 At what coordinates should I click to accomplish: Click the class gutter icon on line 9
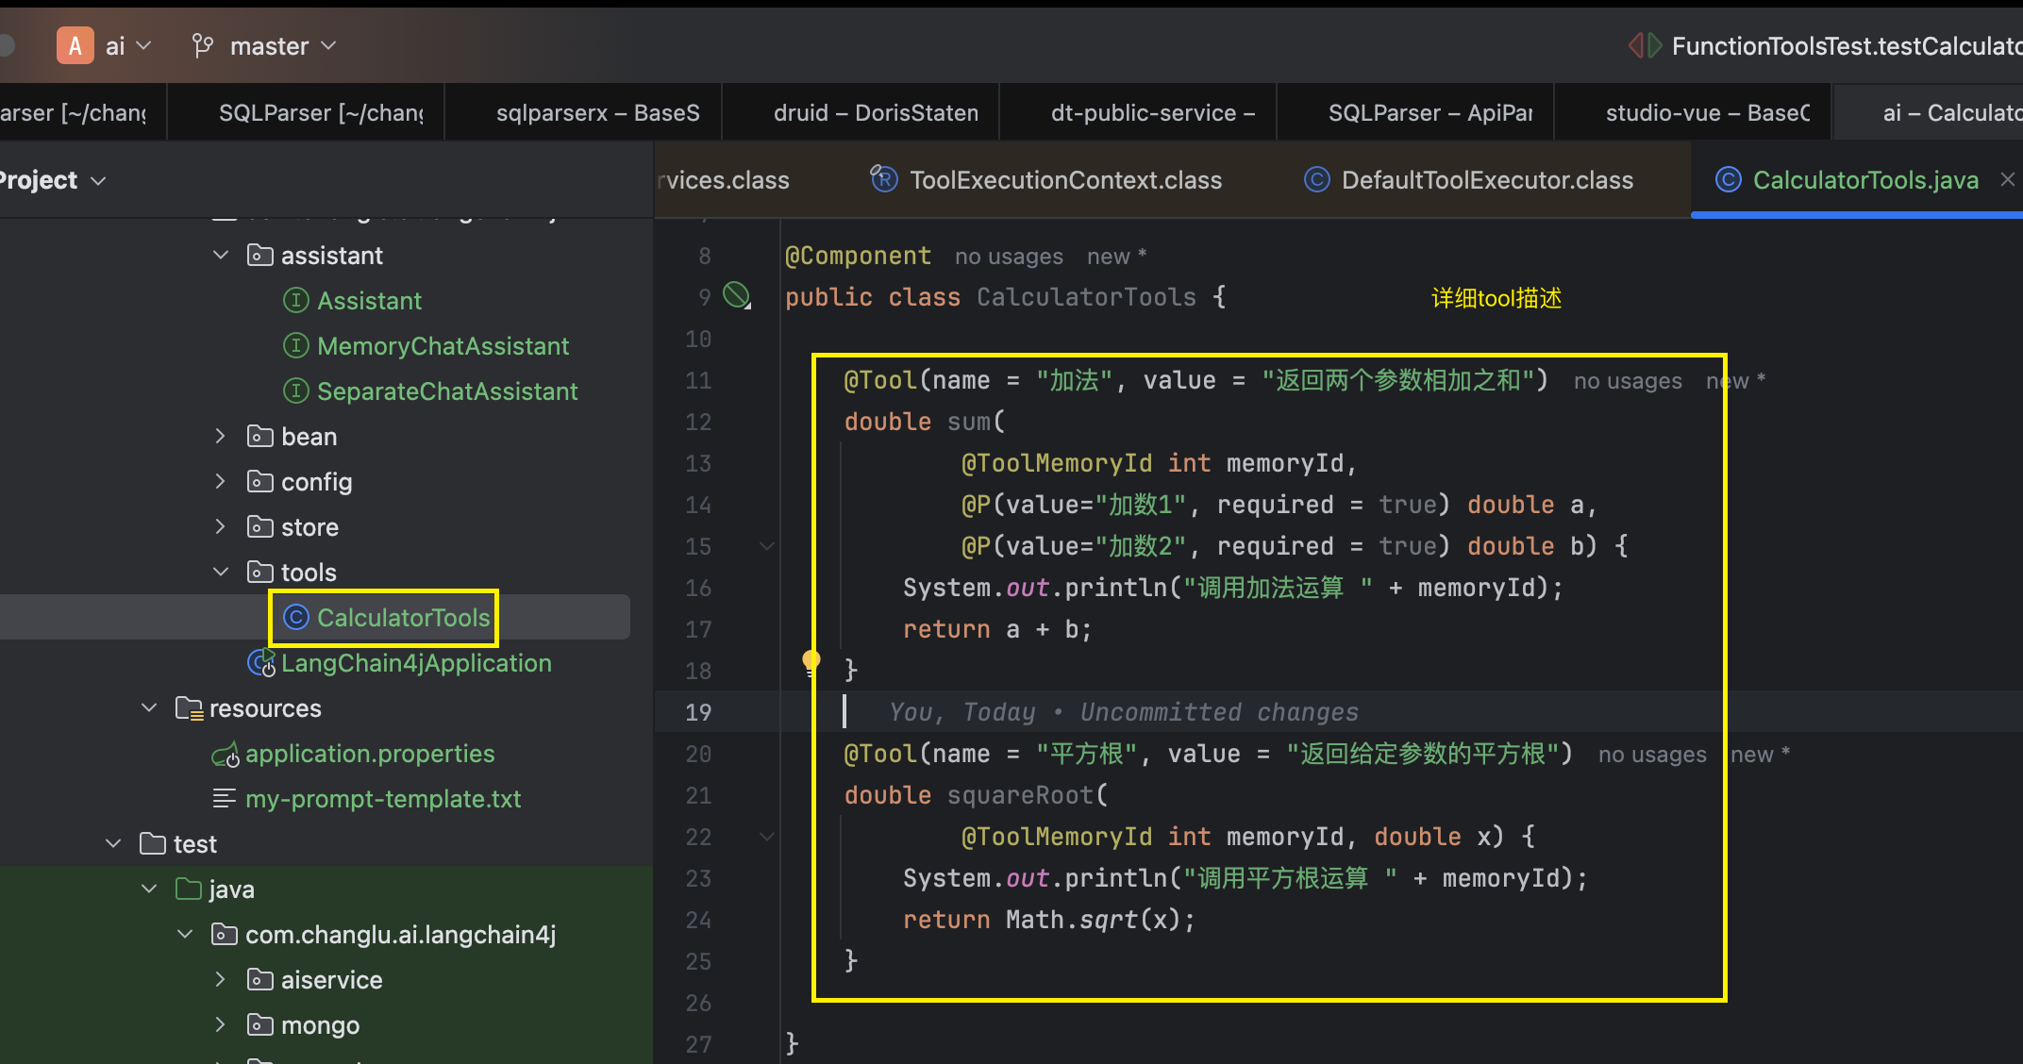tap(737, 296)
